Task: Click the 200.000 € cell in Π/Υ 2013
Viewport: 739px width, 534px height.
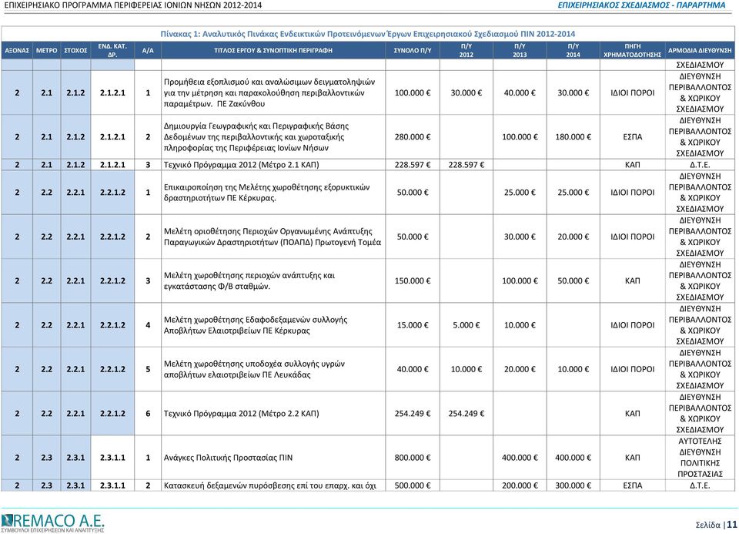Action: (x=520, y=485)
